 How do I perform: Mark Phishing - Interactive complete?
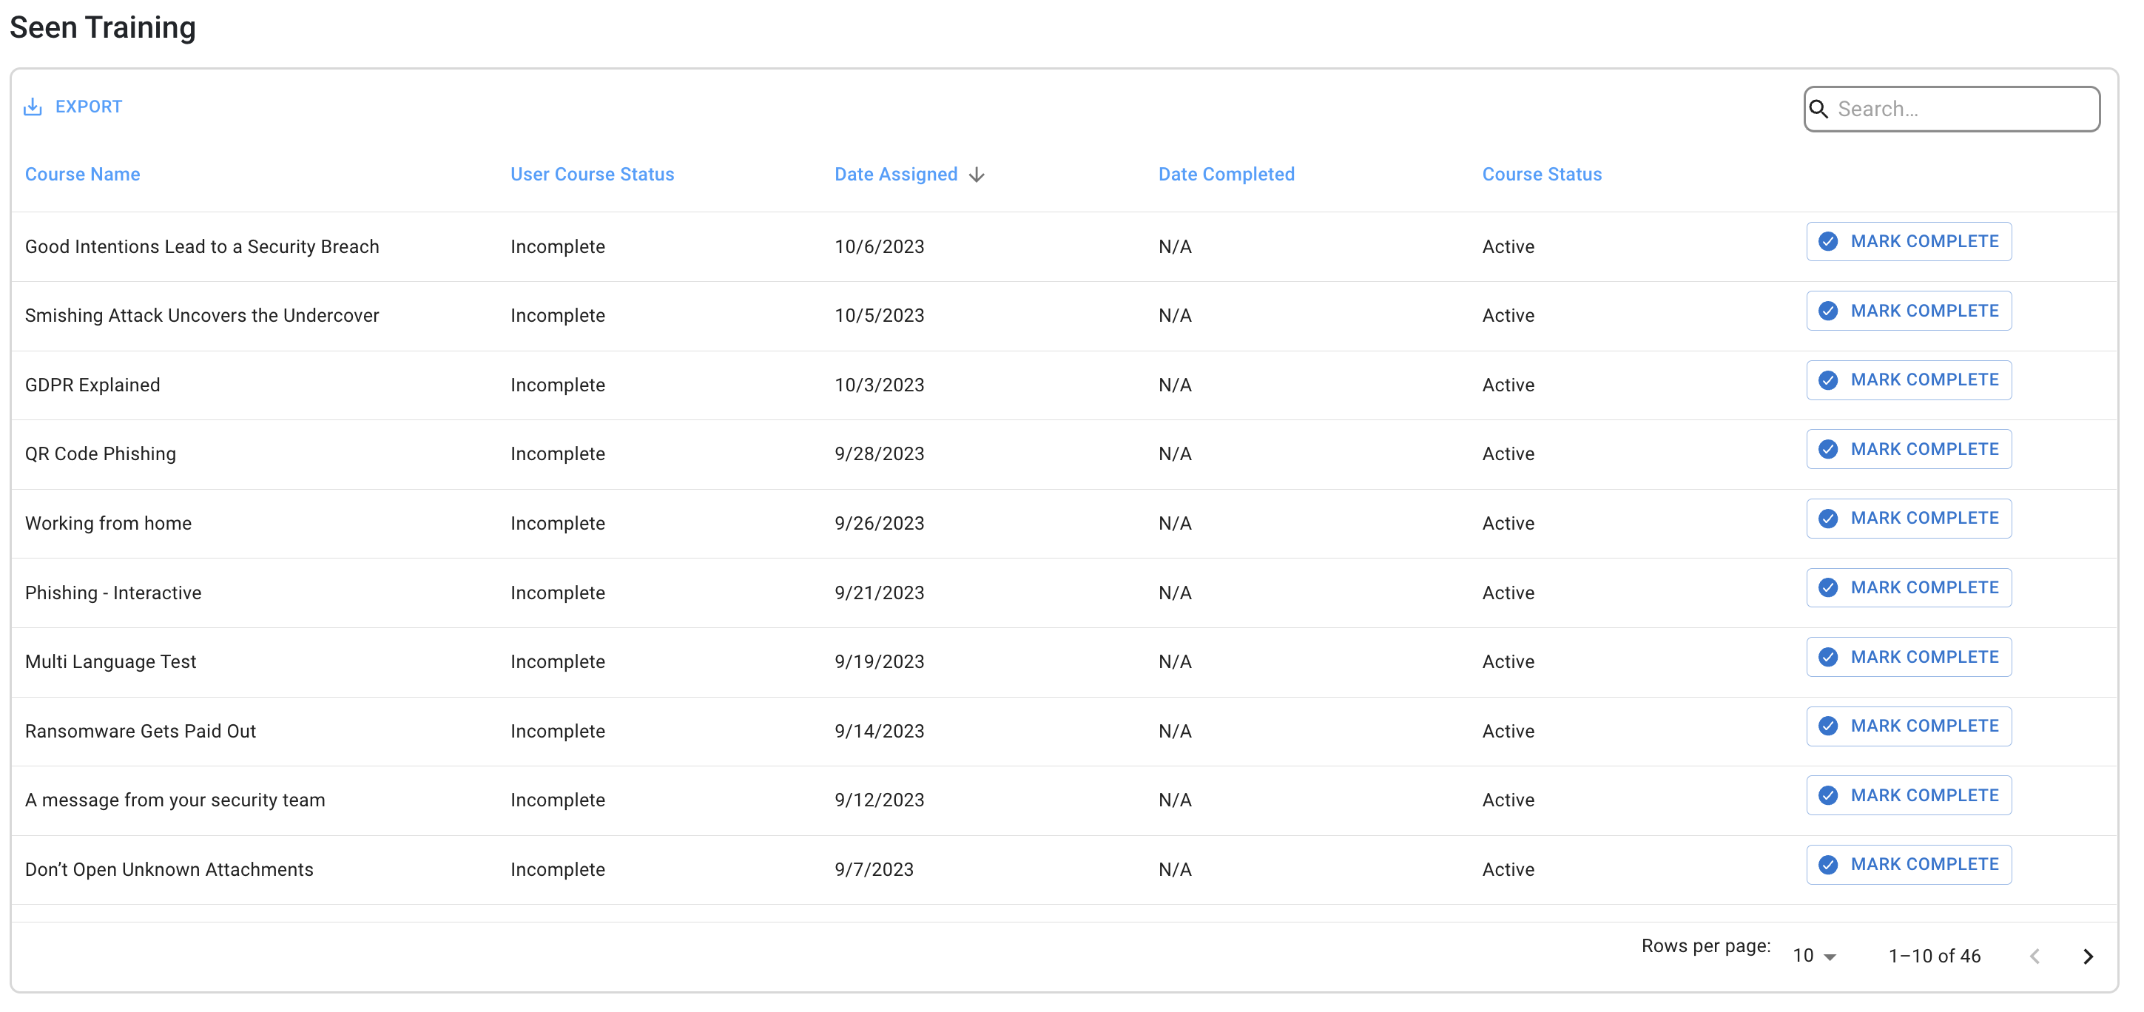1909,587
